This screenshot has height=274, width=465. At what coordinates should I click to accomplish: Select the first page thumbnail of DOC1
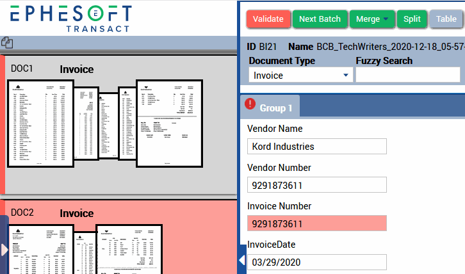(40, 124)
